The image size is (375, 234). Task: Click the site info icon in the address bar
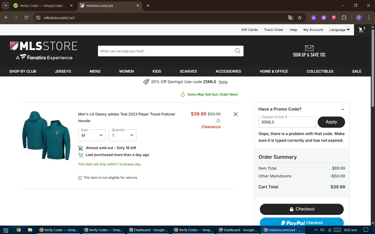coord(38,17)
